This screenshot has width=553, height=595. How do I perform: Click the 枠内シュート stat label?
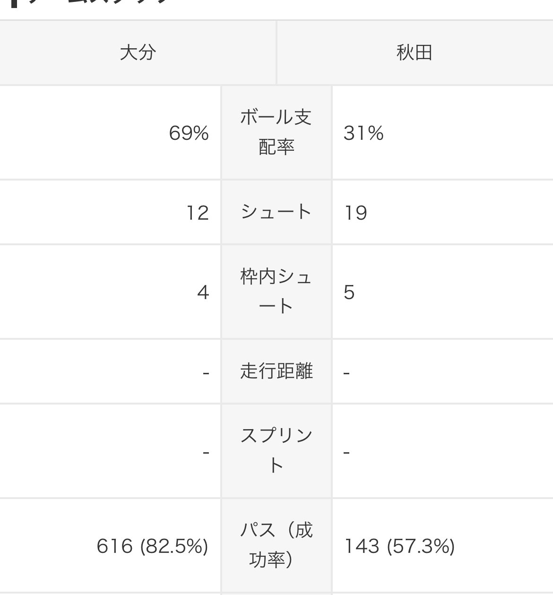pos(276,291)
